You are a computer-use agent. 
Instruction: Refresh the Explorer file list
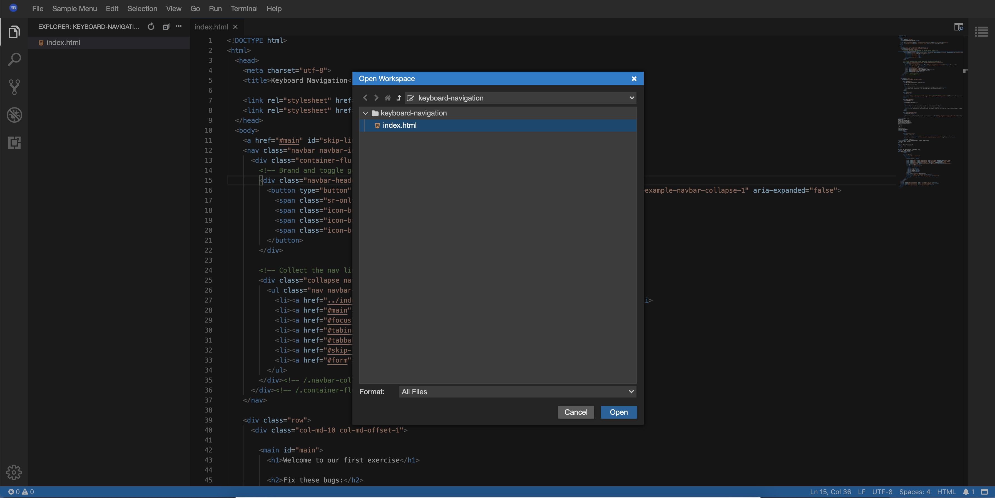[x=151, y=27]
